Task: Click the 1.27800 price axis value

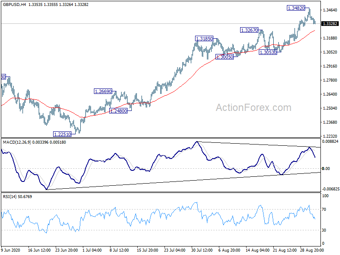Action: [x=330, y=80]
